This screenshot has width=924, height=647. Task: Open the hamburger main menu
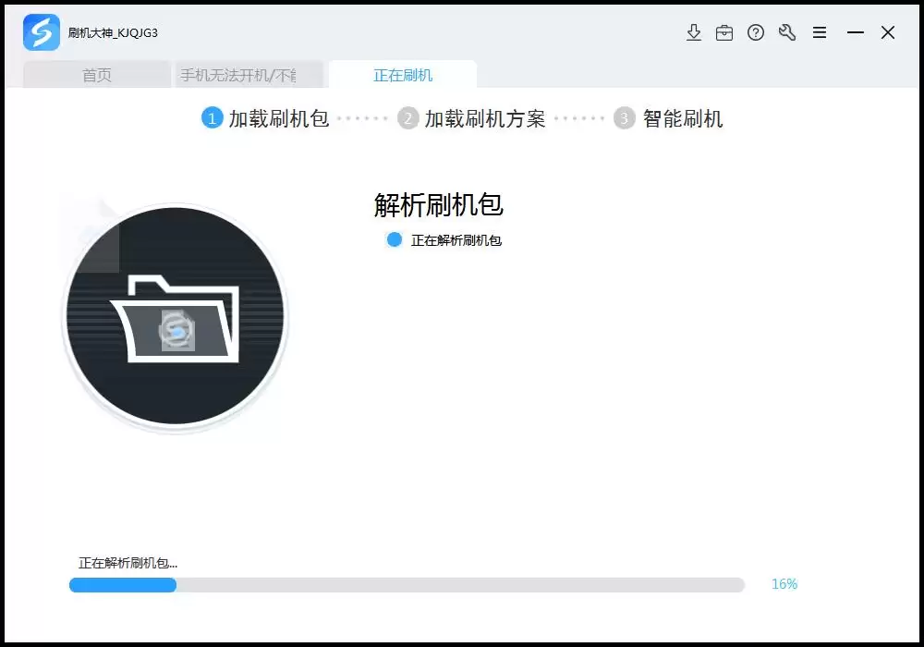(x=819, y=31)
